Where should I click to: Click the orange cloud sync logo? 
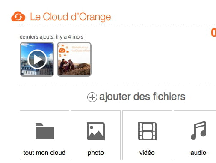pos(18,17)
